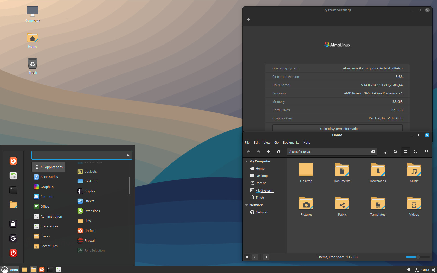The height and width of the screenshot is (273, 437).
Task: Click the Menu button on the panel
Action: click(10, 270)
